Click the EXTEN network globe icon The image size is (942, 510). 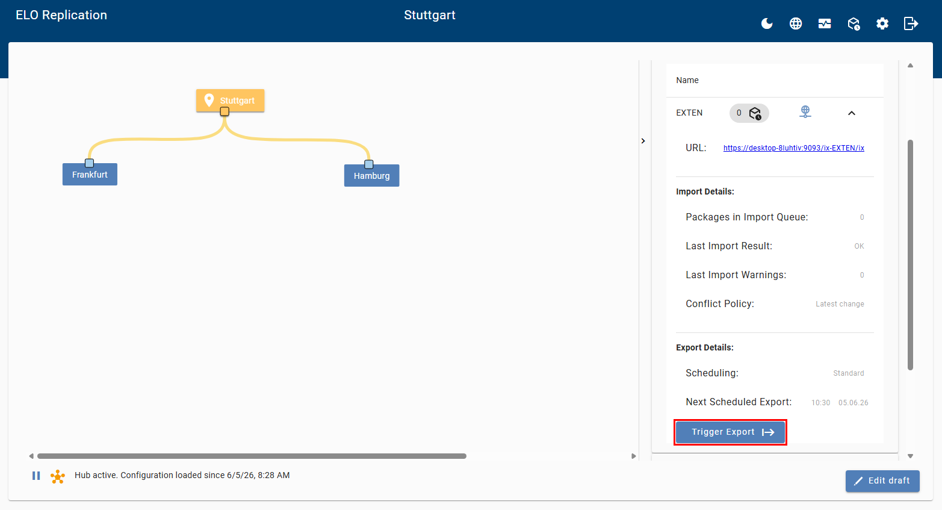(805, 112)
